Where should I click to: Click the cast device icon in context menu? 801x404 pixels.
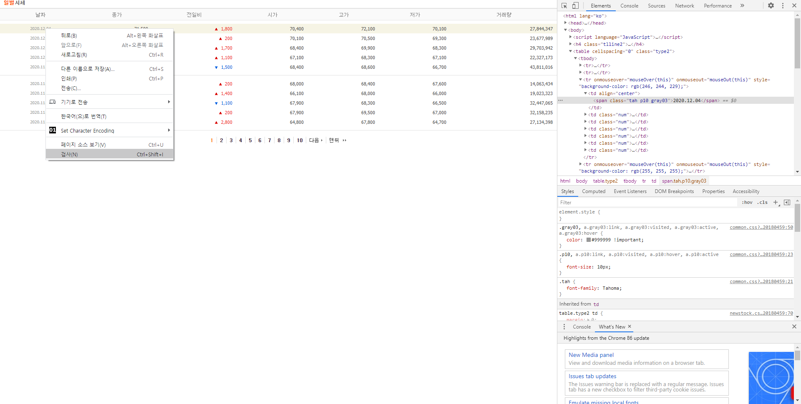(53, 102)
